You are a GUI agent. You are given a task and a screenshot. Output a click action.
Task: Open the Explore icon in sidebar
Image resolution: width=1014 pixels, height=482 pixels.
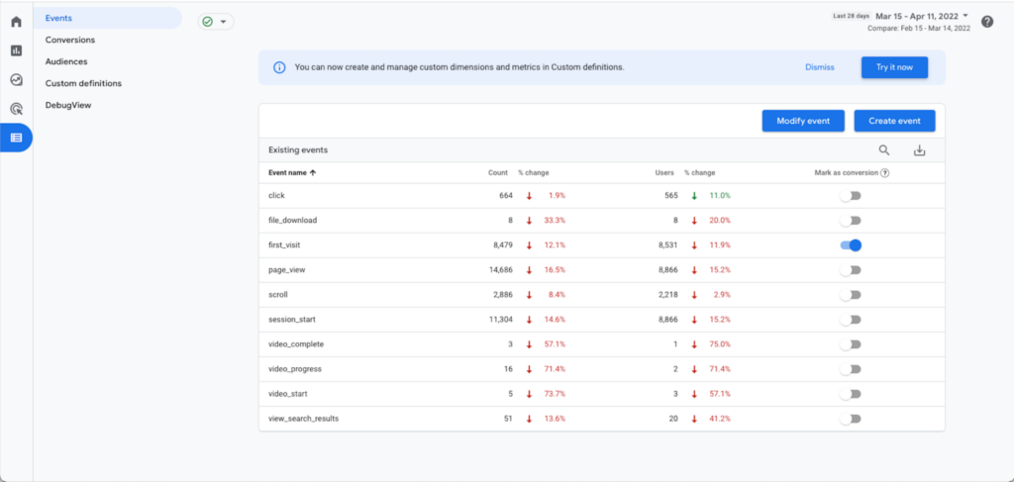click(16, 80)
